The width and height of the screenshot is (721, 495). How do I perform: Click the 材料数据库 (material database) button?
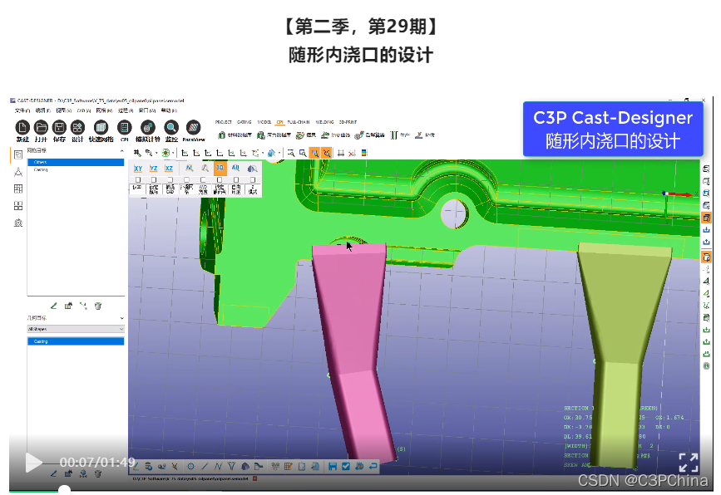(x=235, y=135)
